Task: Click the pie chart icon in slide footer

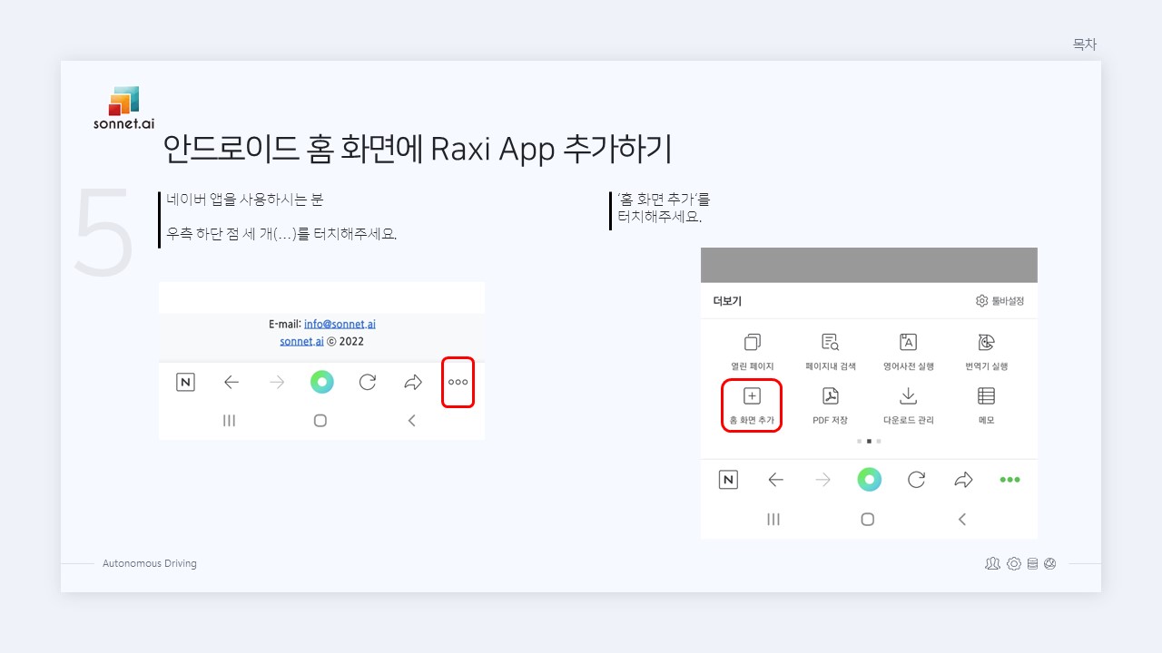Action: (1050, 563)
